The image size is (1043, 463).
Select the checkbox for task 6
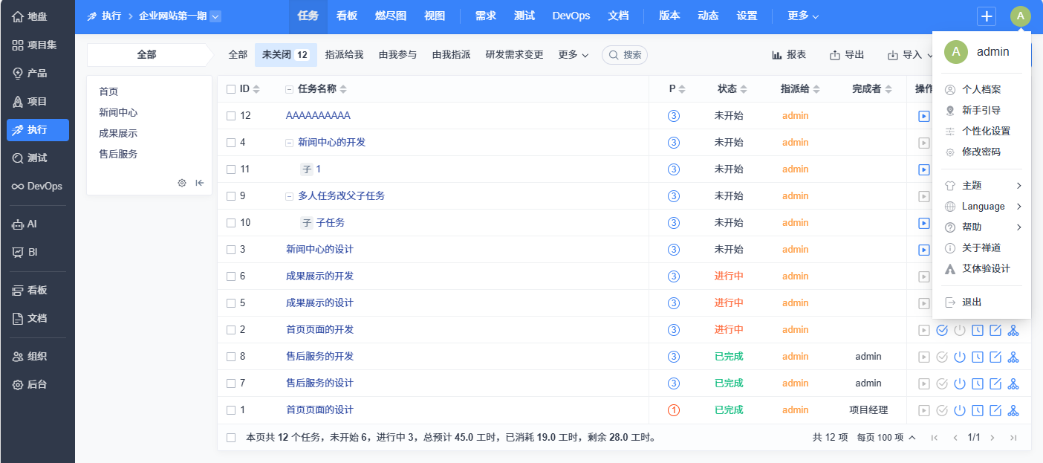pyautogui.click(x=231, y=276)
